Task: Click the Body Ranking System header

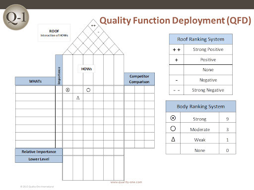Action: 201,106
